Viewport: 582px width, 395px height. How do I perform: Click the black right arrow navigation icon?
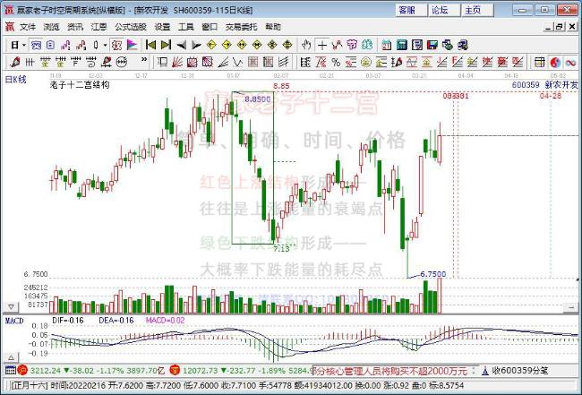[196, 46]
